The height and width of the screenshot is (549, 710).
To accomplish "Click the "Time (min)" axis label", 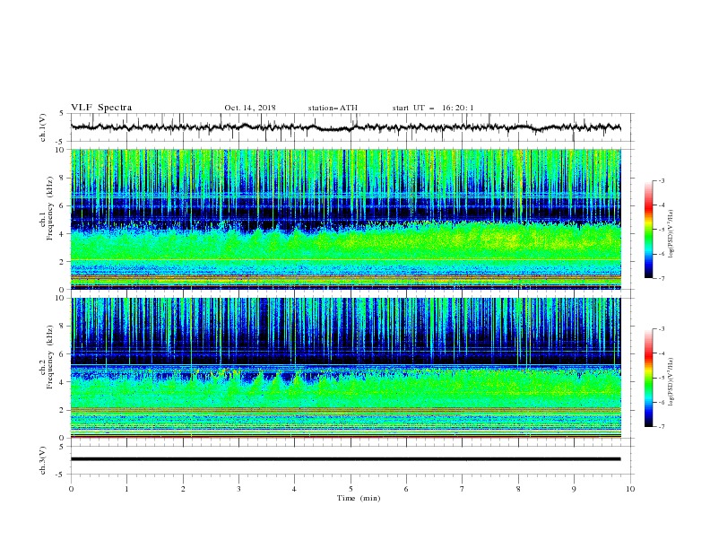I will point(359,498).
